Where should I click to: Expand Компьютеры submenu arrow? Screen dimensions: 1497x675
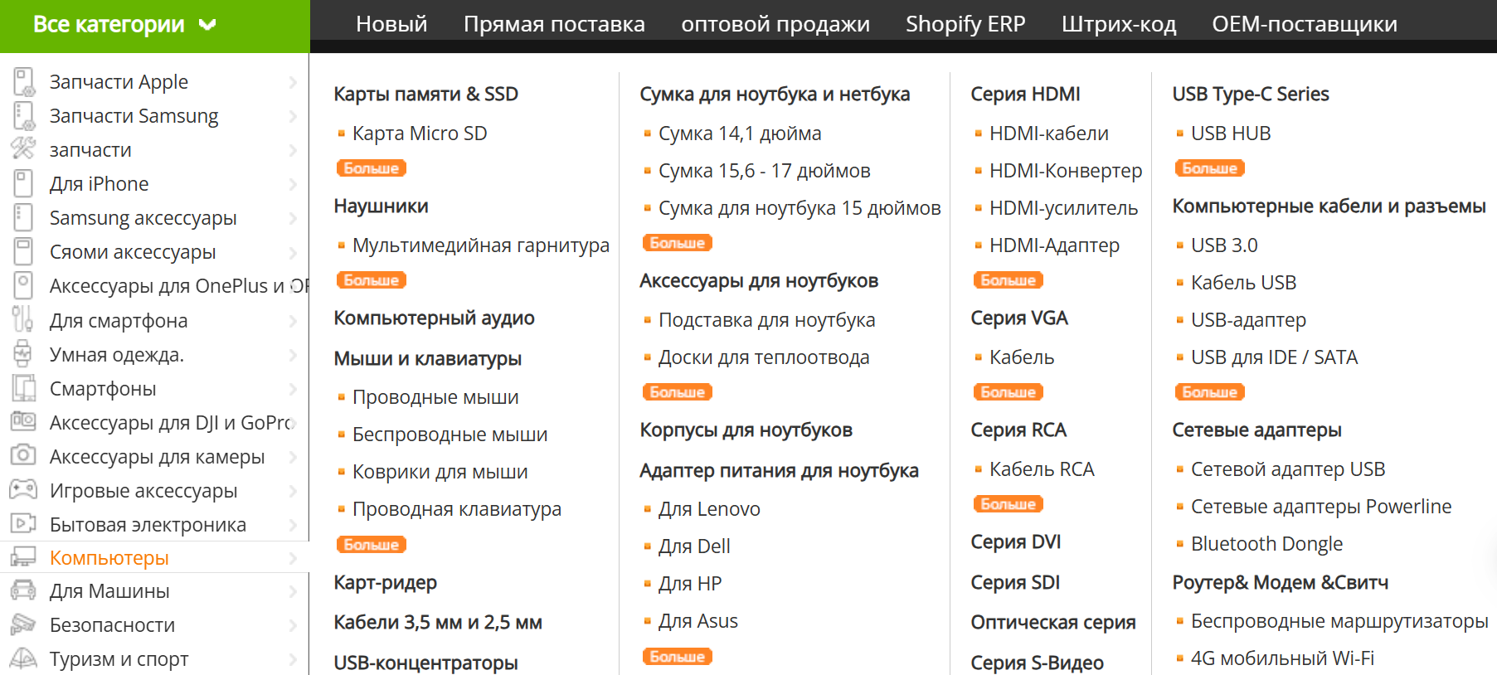pyautogui.click(x=293, y=558)
